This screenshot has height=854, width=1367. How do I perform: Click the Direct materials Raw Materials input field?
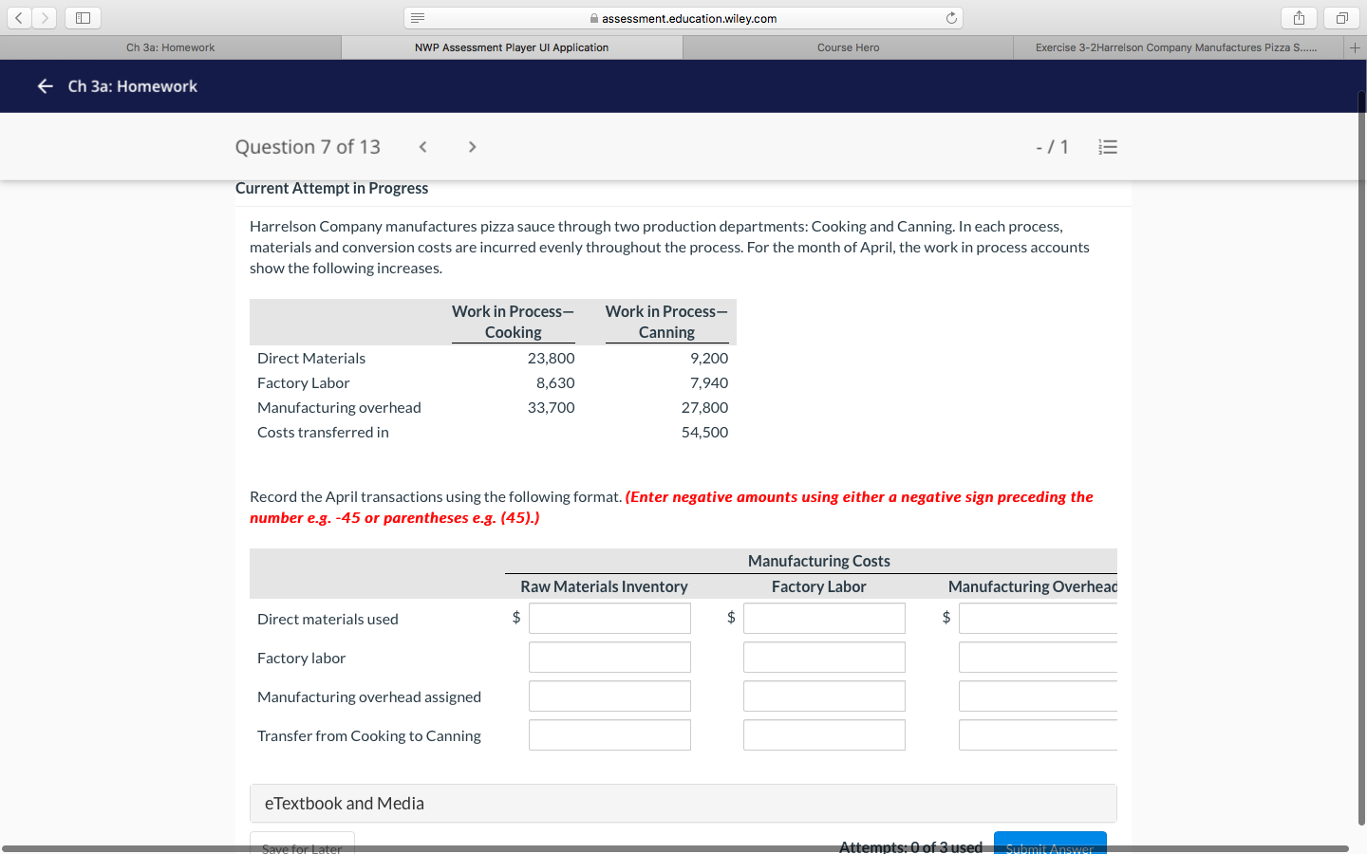pyautogui.click(x=609, y=618)
